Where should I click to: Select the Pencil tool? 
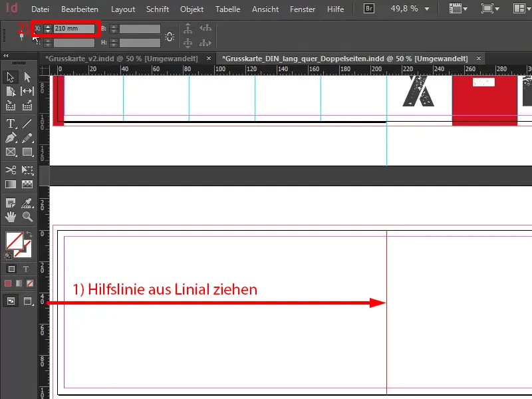point(27,138)
